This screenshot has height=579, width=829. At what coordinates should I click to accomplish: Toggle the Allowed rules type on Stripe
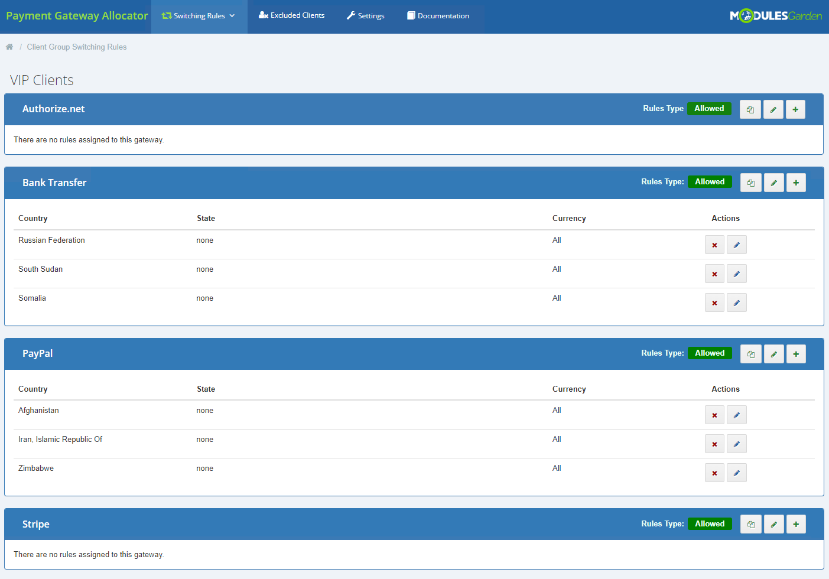(x=710, y=523)
